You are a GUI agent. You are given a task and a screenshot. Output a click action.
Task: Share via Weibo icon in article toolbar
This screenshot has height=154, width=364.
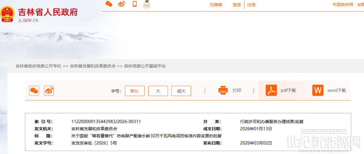[49, 91]
